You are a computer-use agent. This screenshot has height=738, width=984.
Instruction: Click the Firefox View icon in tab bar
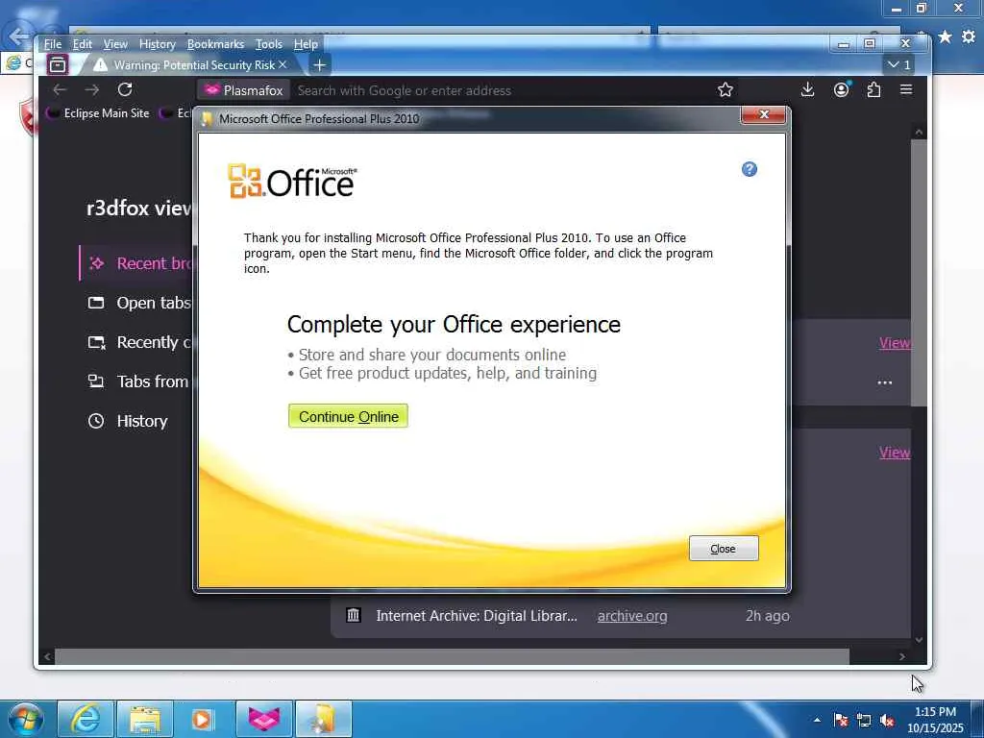(x=58, y=64)
